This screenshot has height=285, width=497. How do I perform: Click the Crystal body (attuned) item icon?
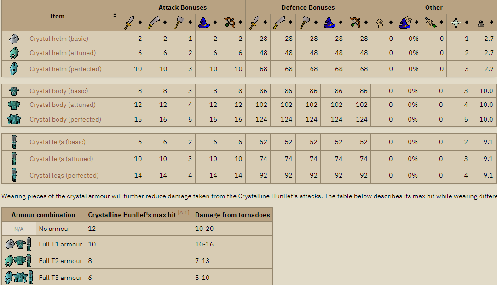point(14,105)
